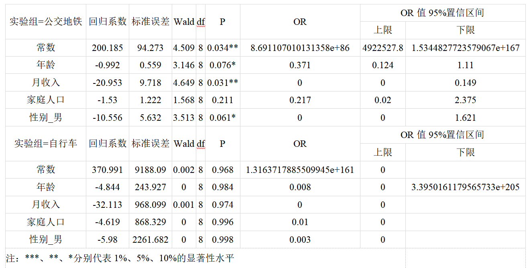Click the 月收入 coefficient -20.953
Viewport: 529px width, 268px height.
point(107,83)
